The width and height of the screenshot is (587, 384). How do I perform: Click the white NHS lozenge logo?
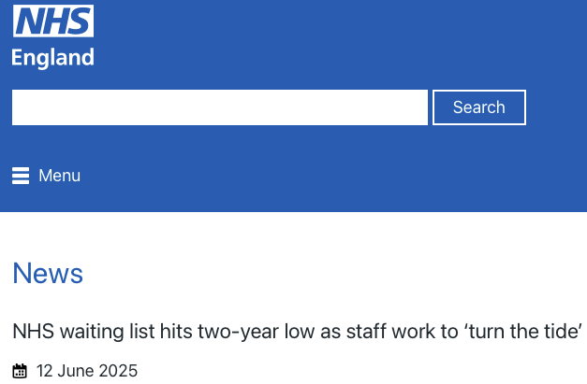coord(53,21)
